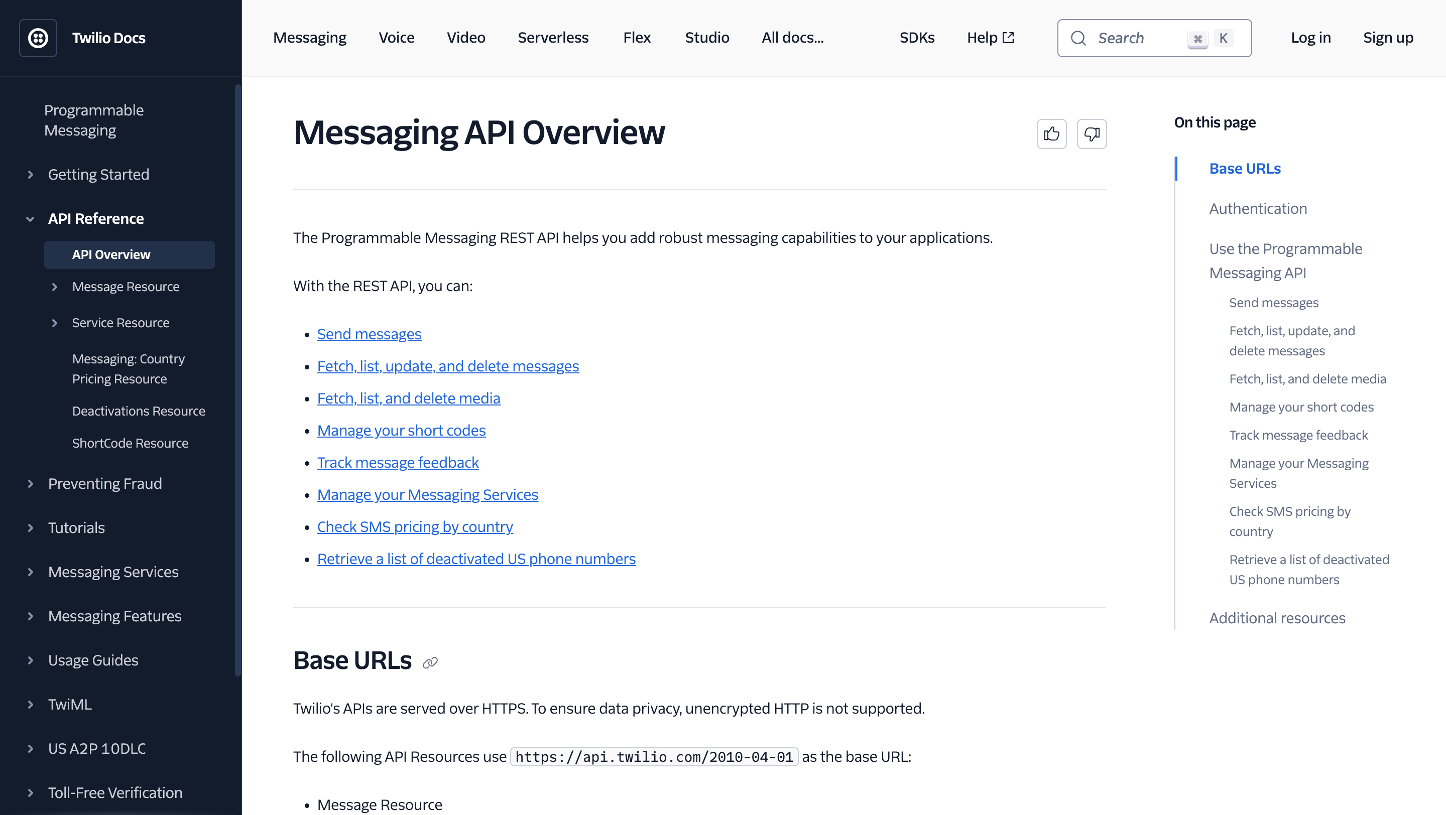
Task: Click the thumbs down feedback icon
Action: 1091,133
